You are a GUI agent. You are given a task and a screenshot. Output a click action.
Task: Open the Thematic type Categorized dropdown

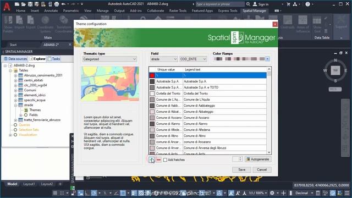(109, 59)
